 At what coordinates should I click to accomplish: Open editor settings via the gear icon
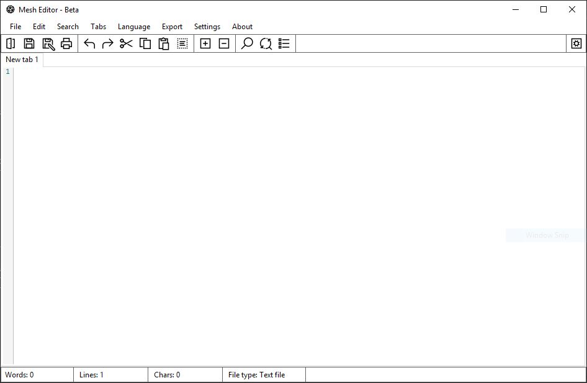click(x=576, y=43)
